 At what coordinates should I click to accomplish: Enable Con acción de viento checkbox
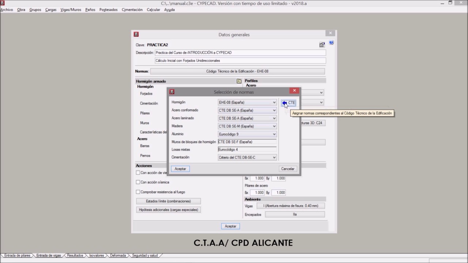tap(138, 172)
